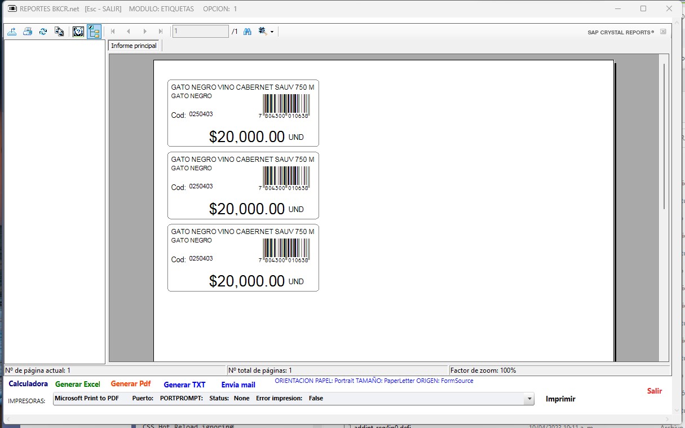The height and width of the screenshot is (428, 685).
Task: Click the second label's $20,000.00 price
Action: (247, 209)
